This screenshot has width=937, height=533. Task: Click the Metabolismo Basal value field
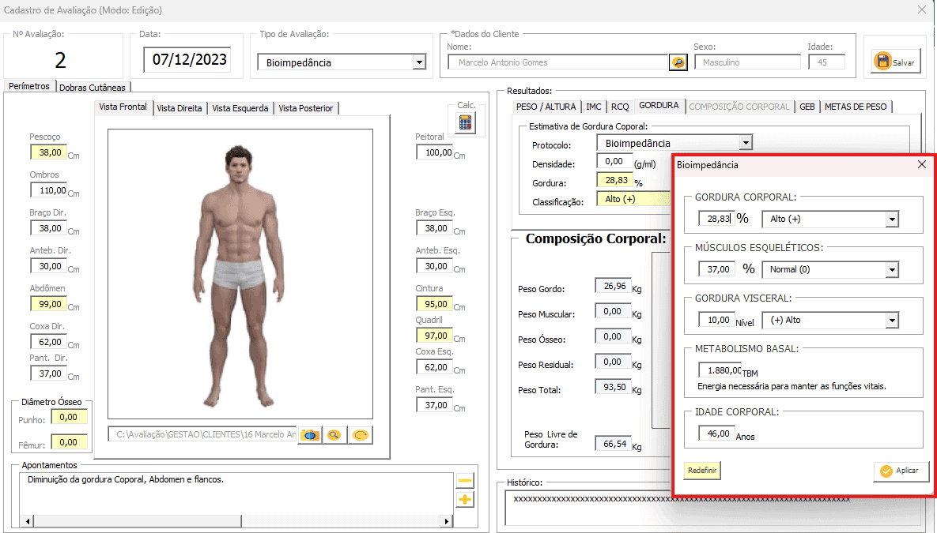720,370
